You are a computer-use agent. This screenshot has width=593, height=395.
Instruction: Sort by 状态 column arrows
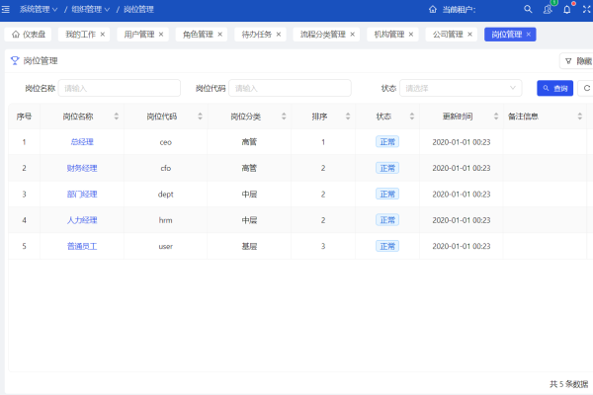412,117
